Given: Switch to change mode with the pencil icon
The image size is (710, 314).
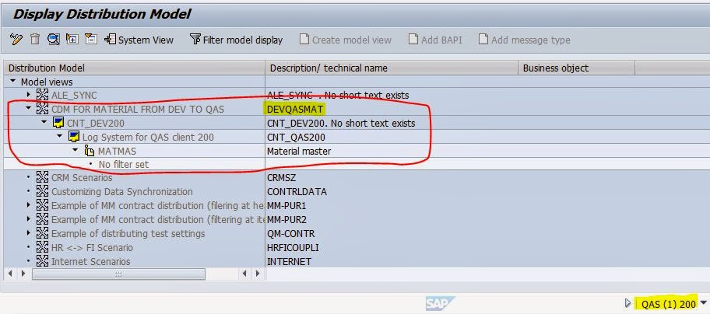Looking at the screenshot, I should coord(16,40).
